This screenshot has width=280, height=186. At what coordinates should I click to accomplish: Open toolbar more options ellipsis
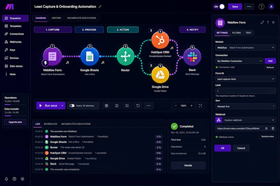[x=149, y=106]
